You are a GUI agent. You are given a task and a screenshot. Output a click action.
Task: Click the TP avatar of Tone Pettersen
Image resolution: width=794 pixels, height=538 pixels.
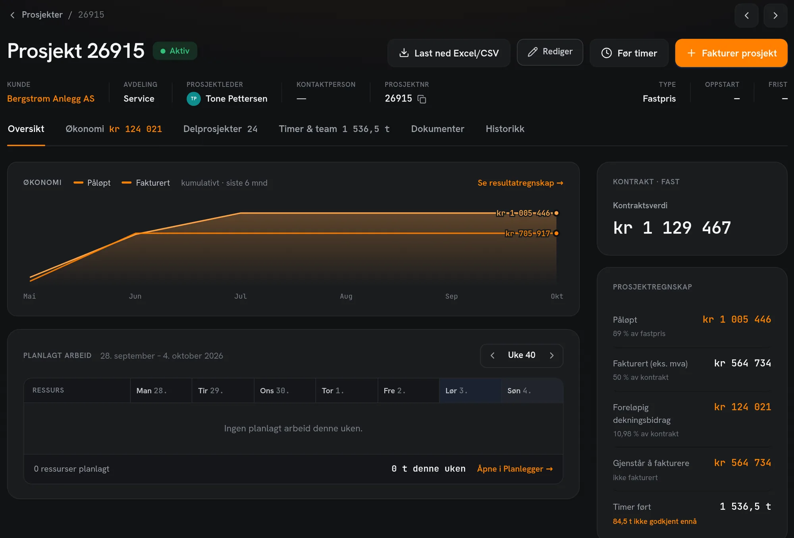194,99
